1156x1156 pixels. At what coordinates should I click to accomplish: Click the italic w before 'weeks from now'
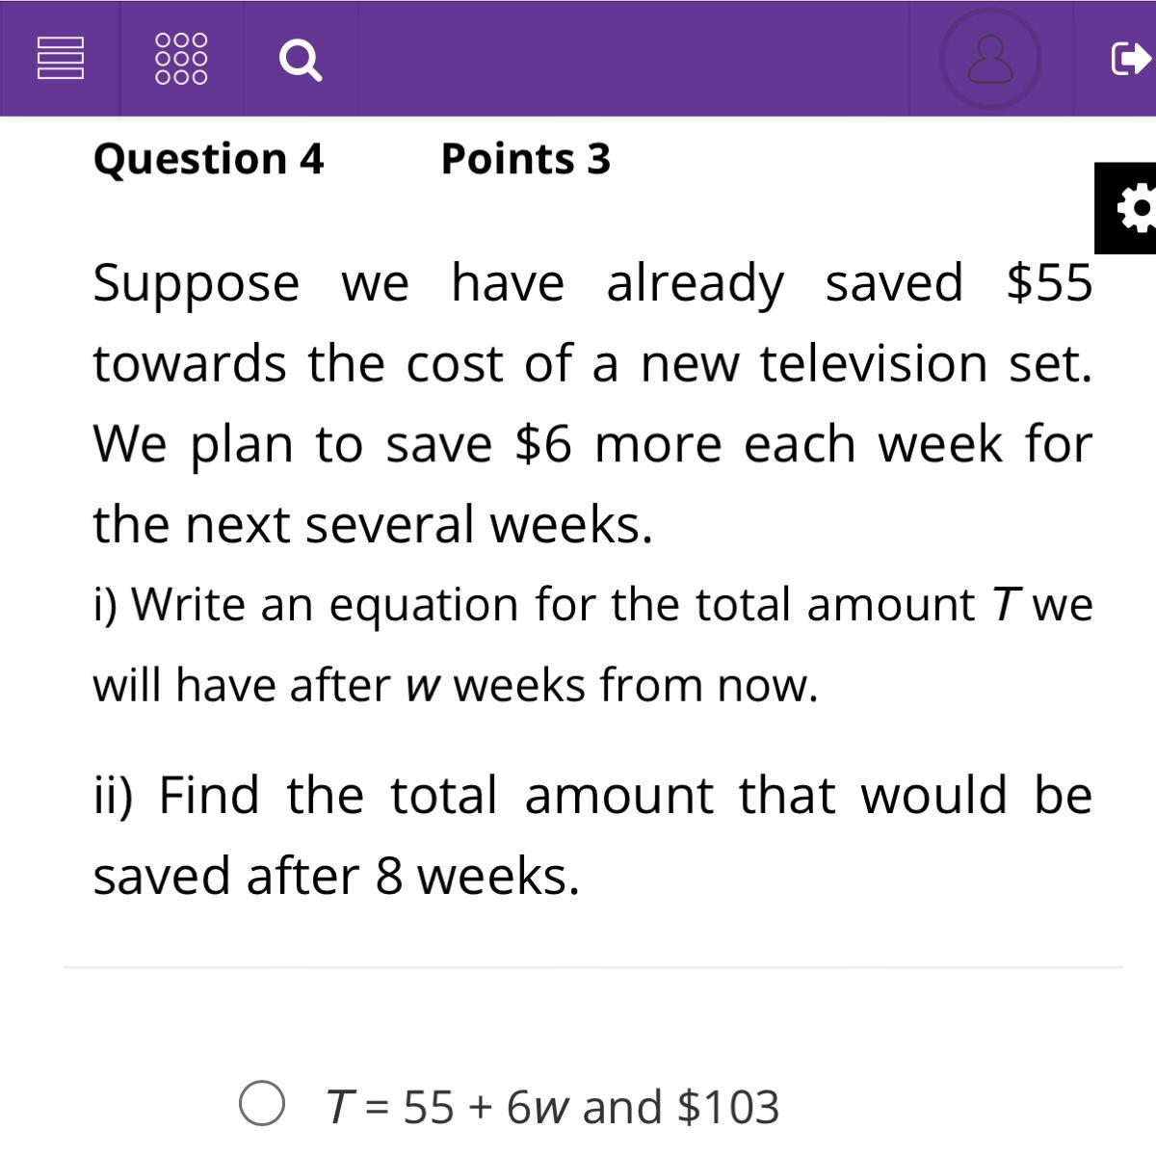(x=422, y=686)
